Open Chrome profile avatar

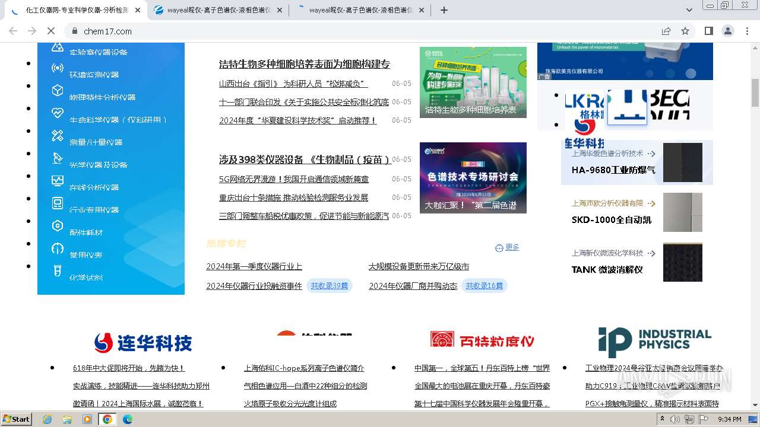click(x=728, y=31)
